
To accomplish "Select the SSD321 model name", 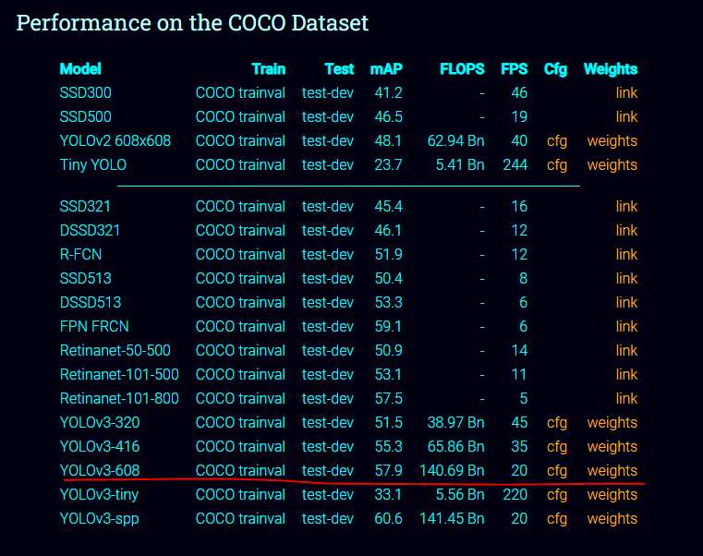I will pyautogui.click(x=85, y=206).
